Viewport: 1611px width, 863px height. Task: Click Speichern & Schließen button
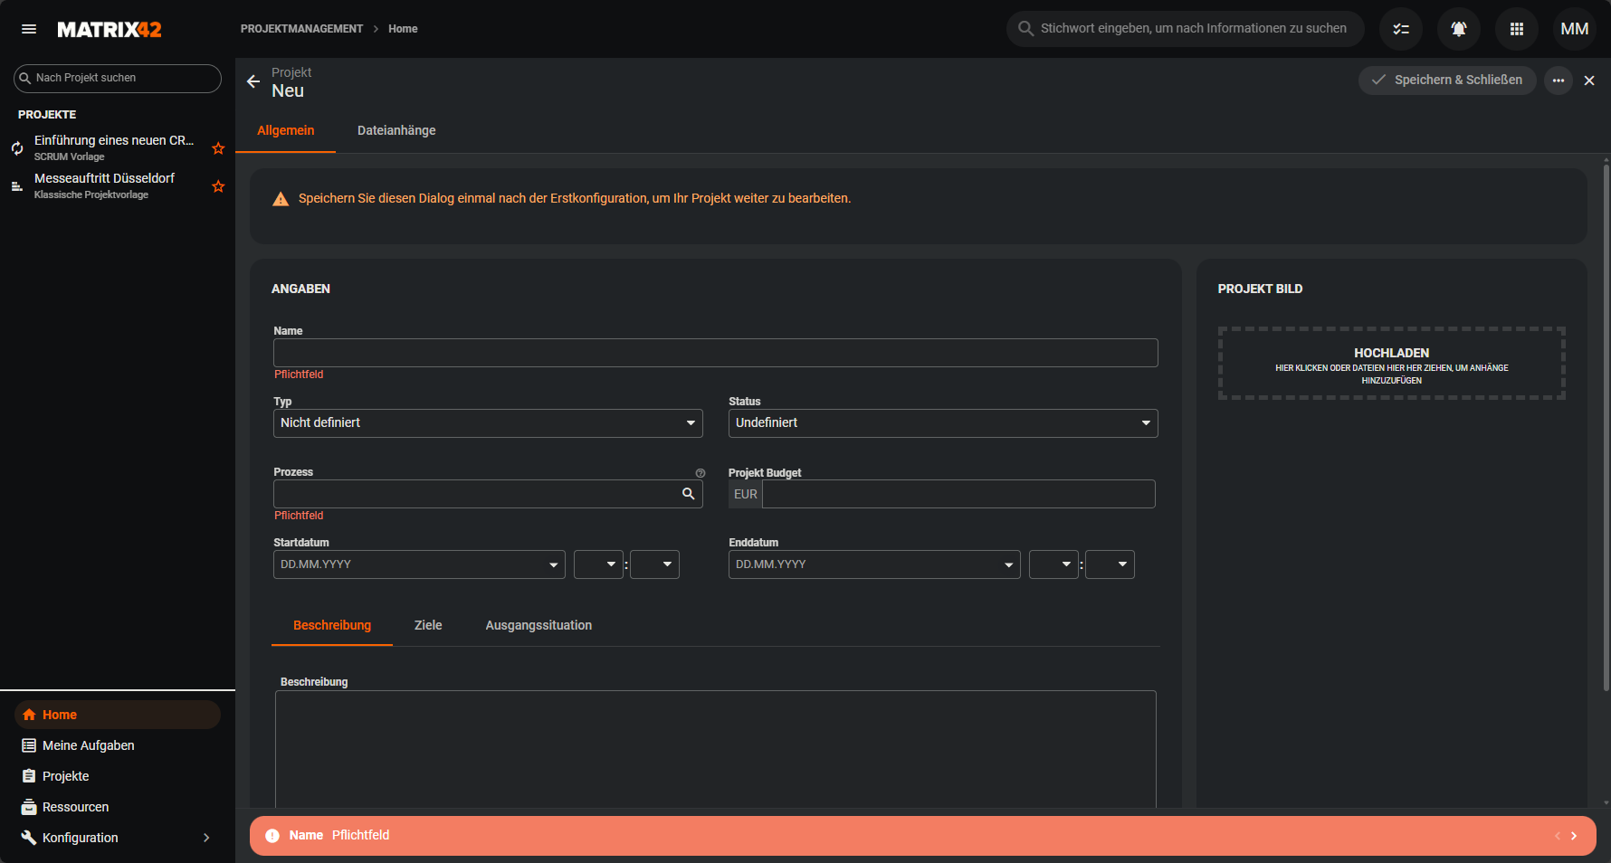tap(1446, 81)
